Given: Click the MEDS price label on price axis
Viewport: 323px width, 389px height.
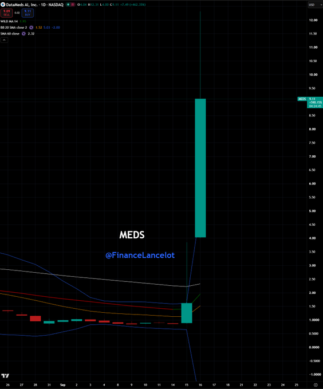Looking at the screenshot, I should click(302, 99).
